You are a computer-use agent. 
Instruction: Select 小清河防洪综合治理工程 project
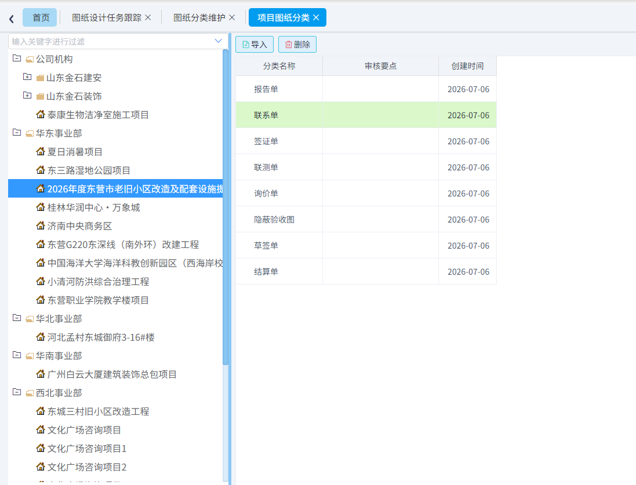click(98, 282)
